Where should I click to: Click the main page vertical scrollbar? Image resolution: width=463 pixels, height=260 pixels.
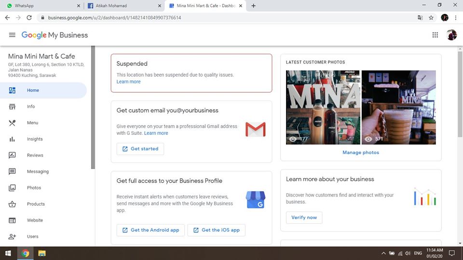460,94
